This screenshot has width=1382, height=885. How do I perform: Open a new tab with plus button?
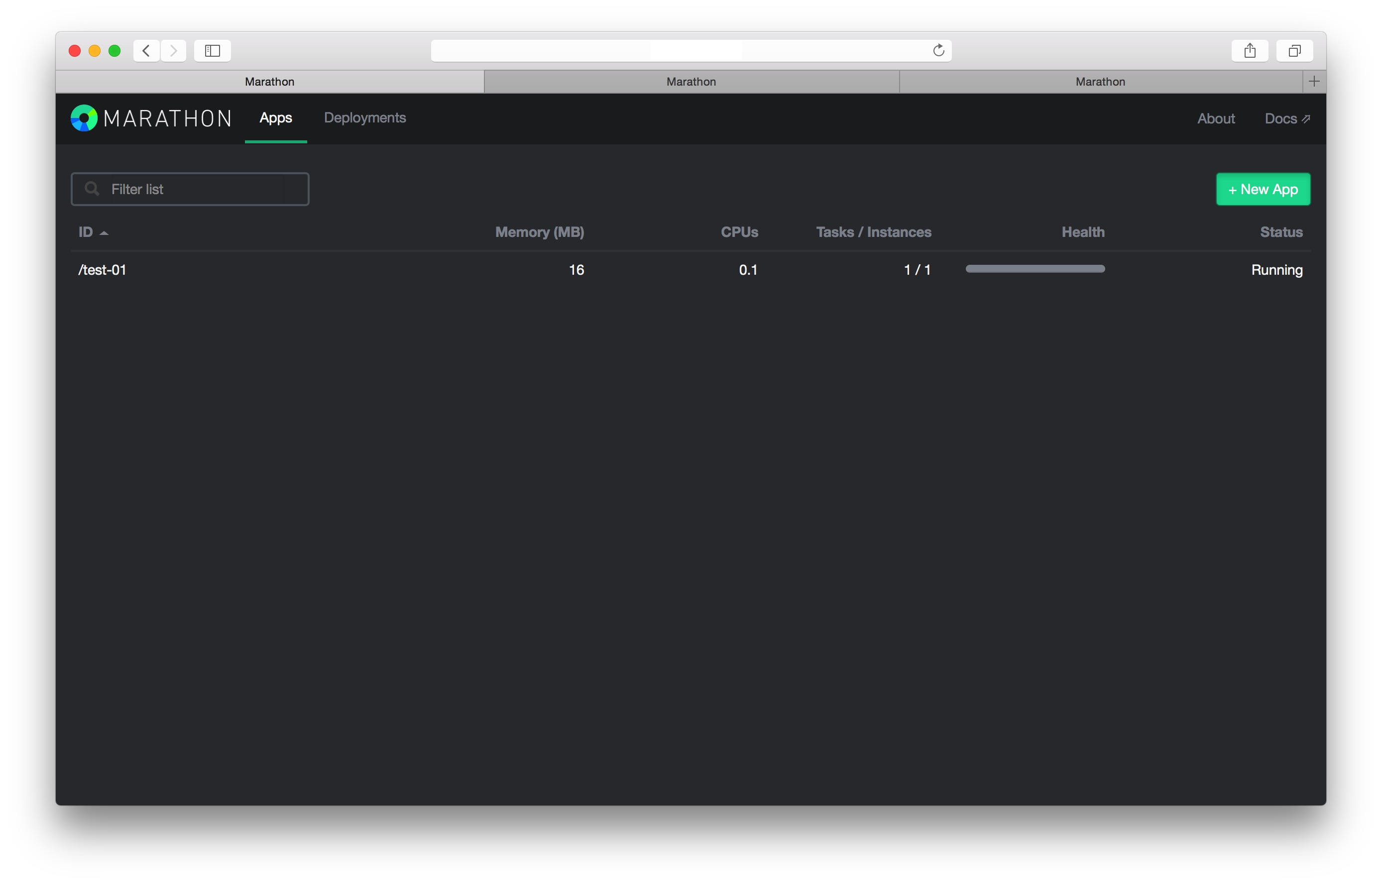coord(1314,82)
